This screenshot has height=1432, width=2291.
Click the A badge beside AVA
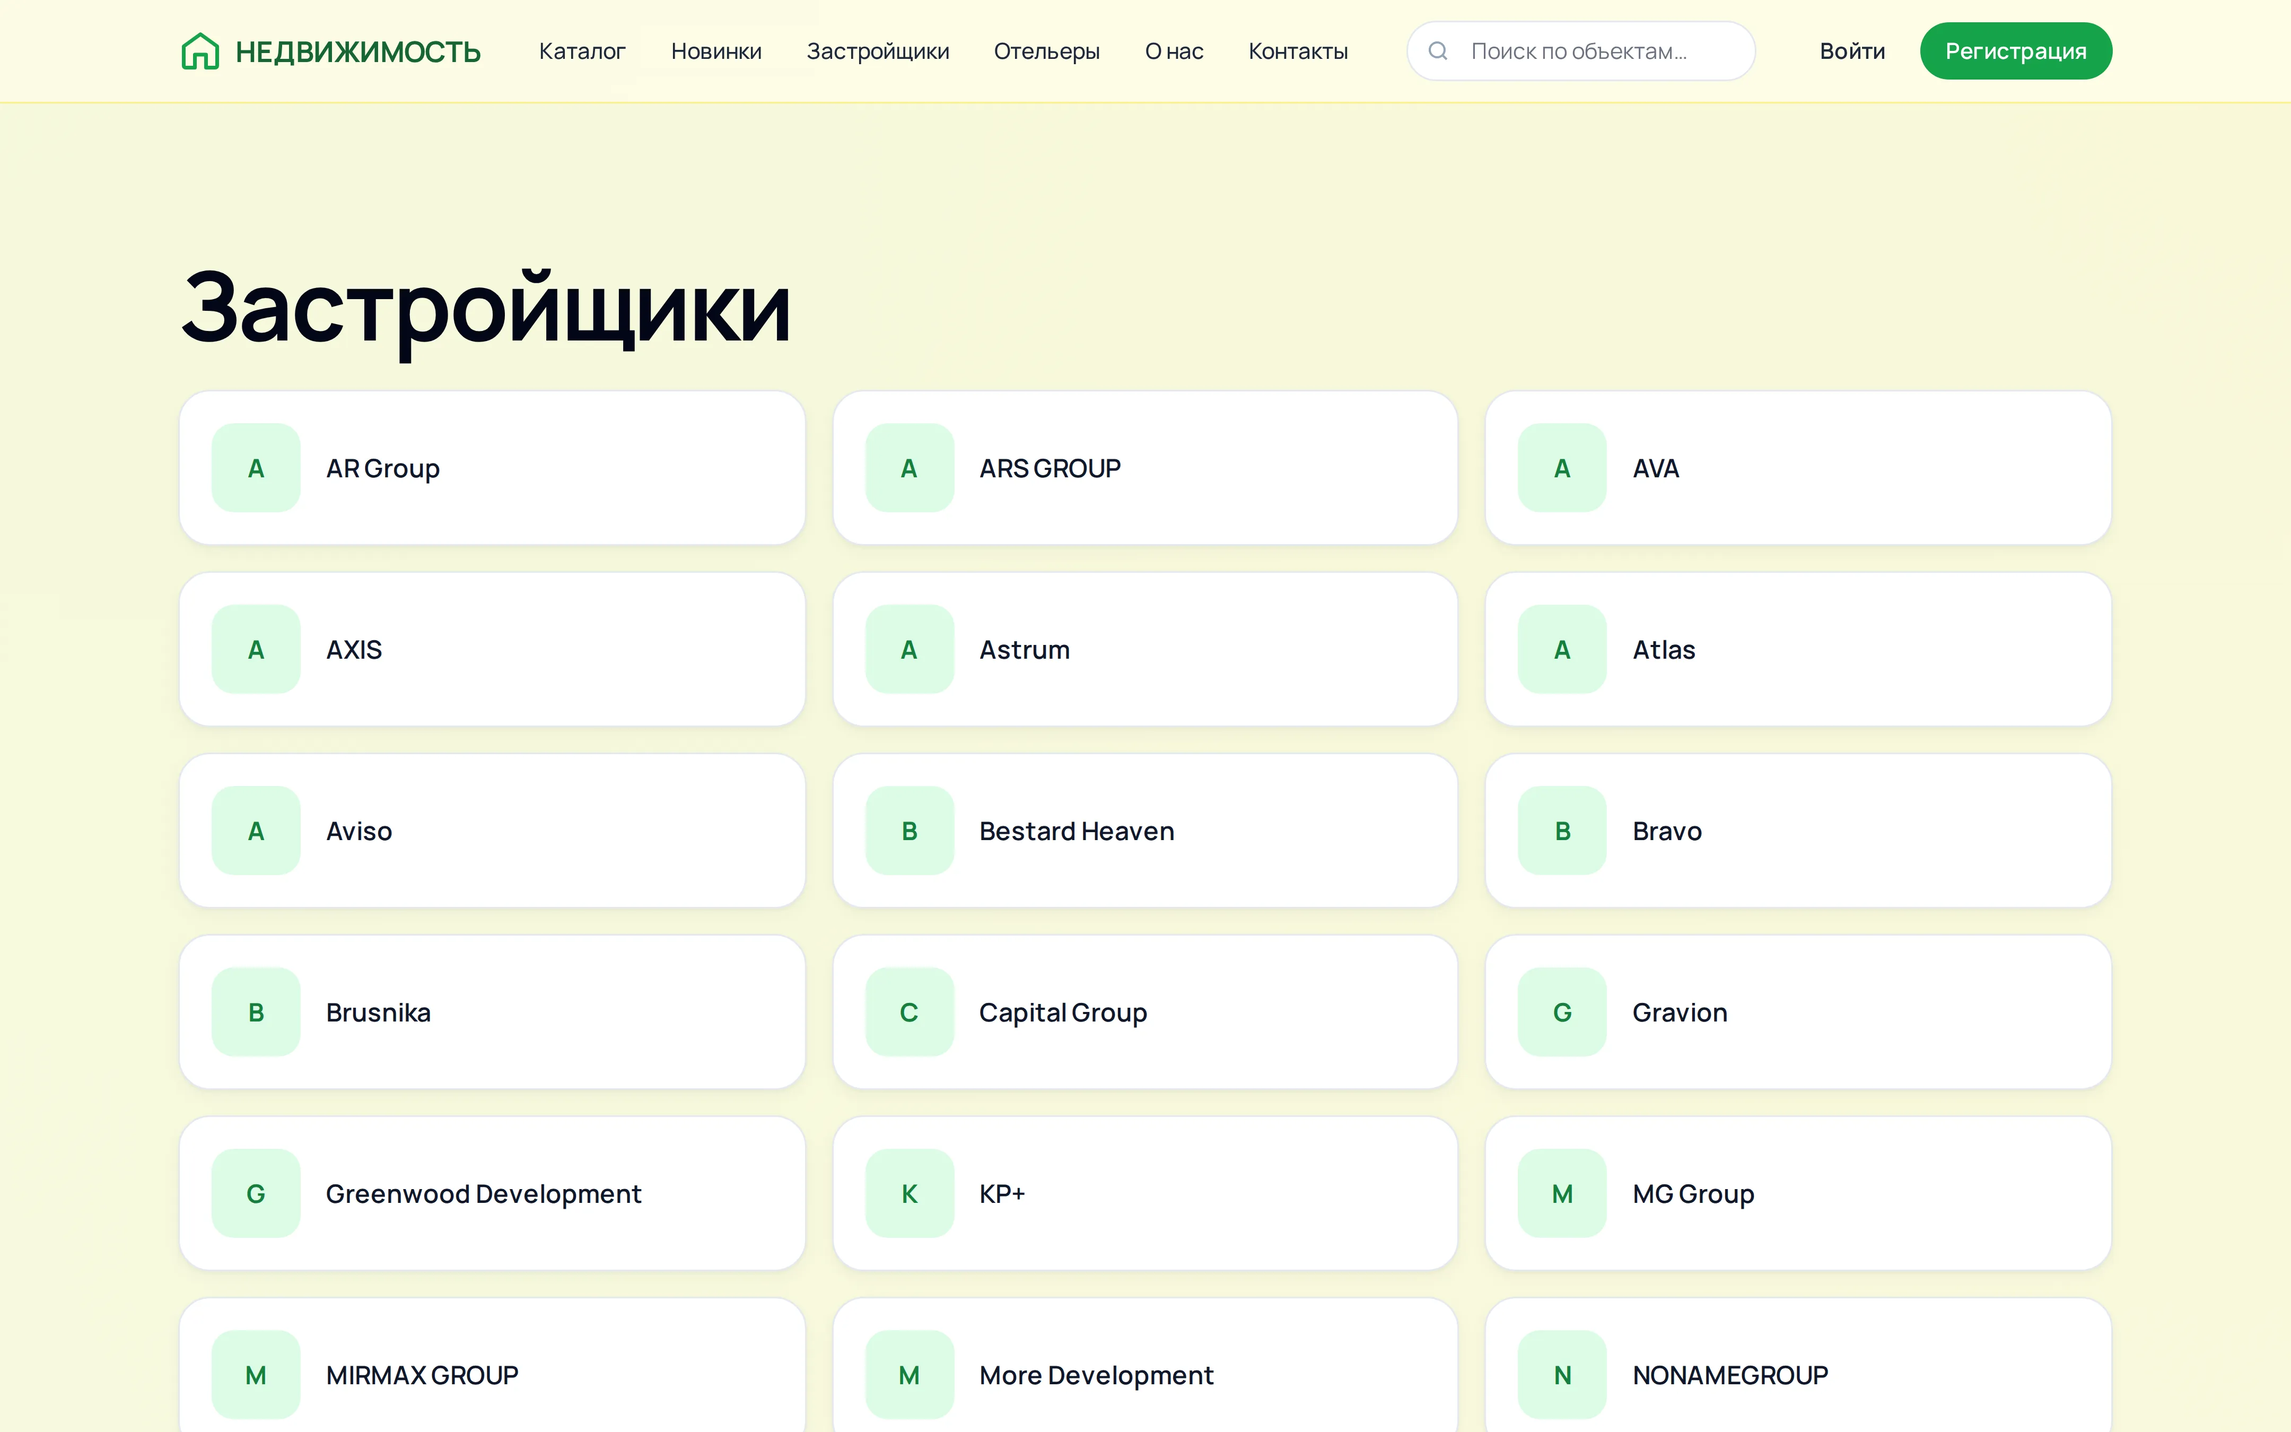pos(1562,468)
